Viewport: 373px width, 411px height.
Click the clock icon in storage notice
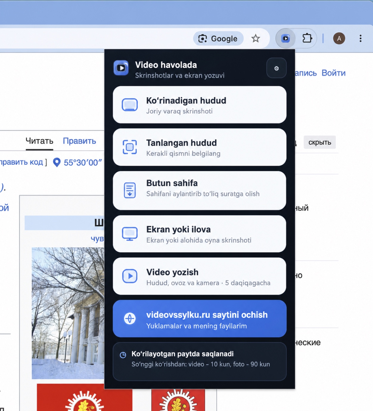(x=123, y=355)
